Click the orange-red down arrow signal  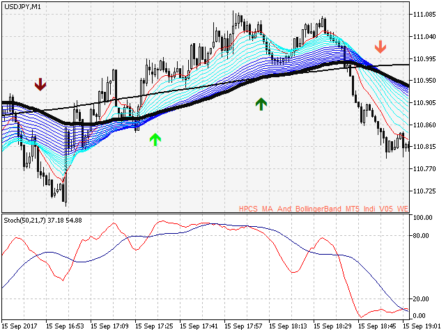(x=380, y=47)
